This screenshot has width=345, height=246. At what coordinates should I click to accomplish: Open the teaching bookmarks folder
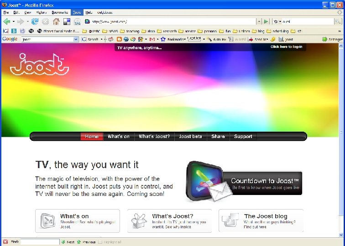130,31
